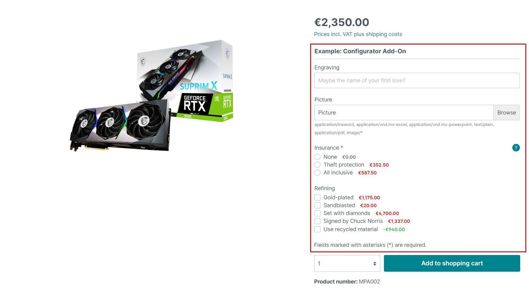
Task: Open the VAT plus shipping costs link
Action: click(x=358, y=34)
